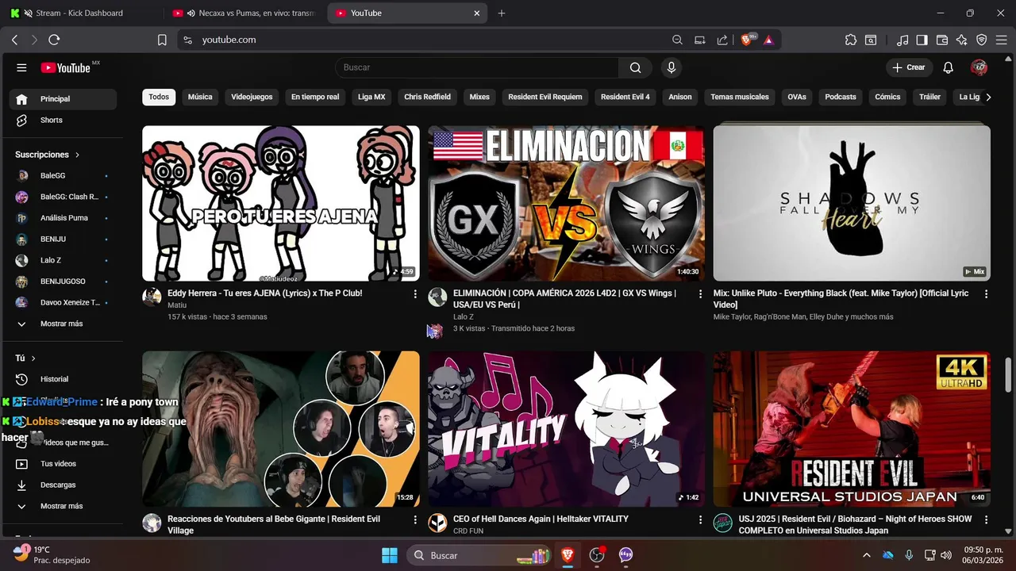This screenshot has height=571, width=1016.
Task: Select the Resident Evil Requiem chip
Action: point(545,97)
